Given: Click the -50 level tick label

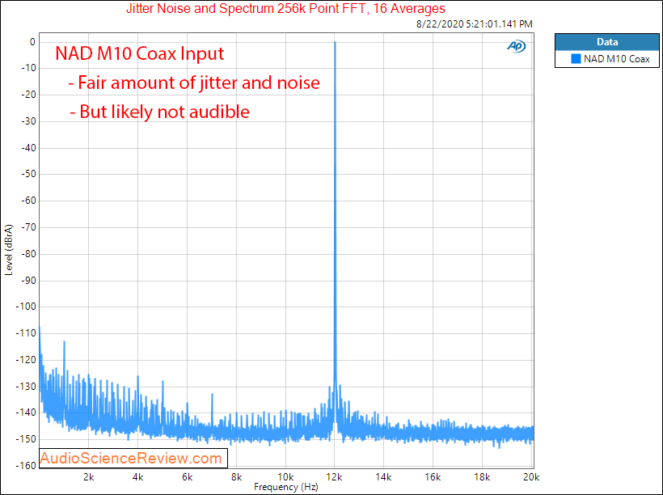Looking at the screenshot, I should 29,174.
